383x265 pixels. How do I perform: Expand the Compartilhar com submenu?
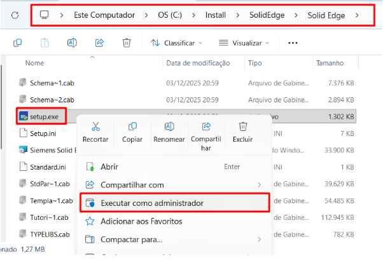(172, 184)
